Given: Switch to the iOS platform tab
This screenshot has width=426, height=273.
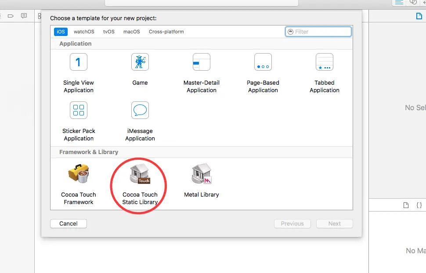Looking at the screenshot, I should pyautogui.click(x=61, y=32).
